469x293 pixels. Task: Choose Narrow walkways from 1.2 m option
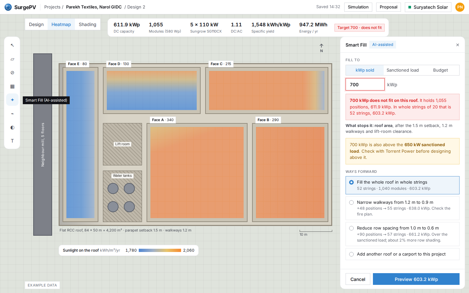[403, 208]
